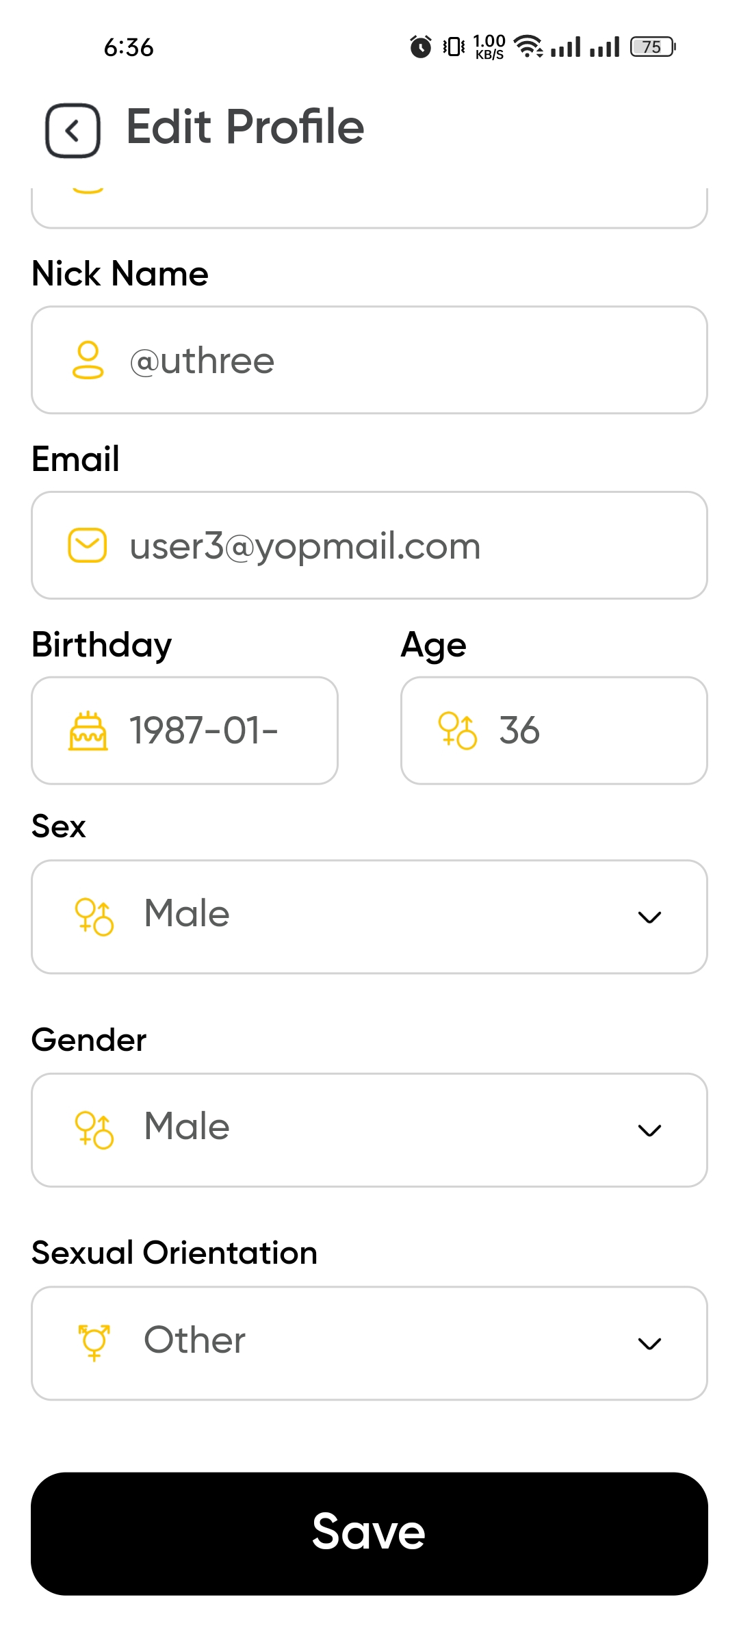Select the Other orientation value
The height and width of the screenshot is (1643, 739).
click(x=194, y=1340)
